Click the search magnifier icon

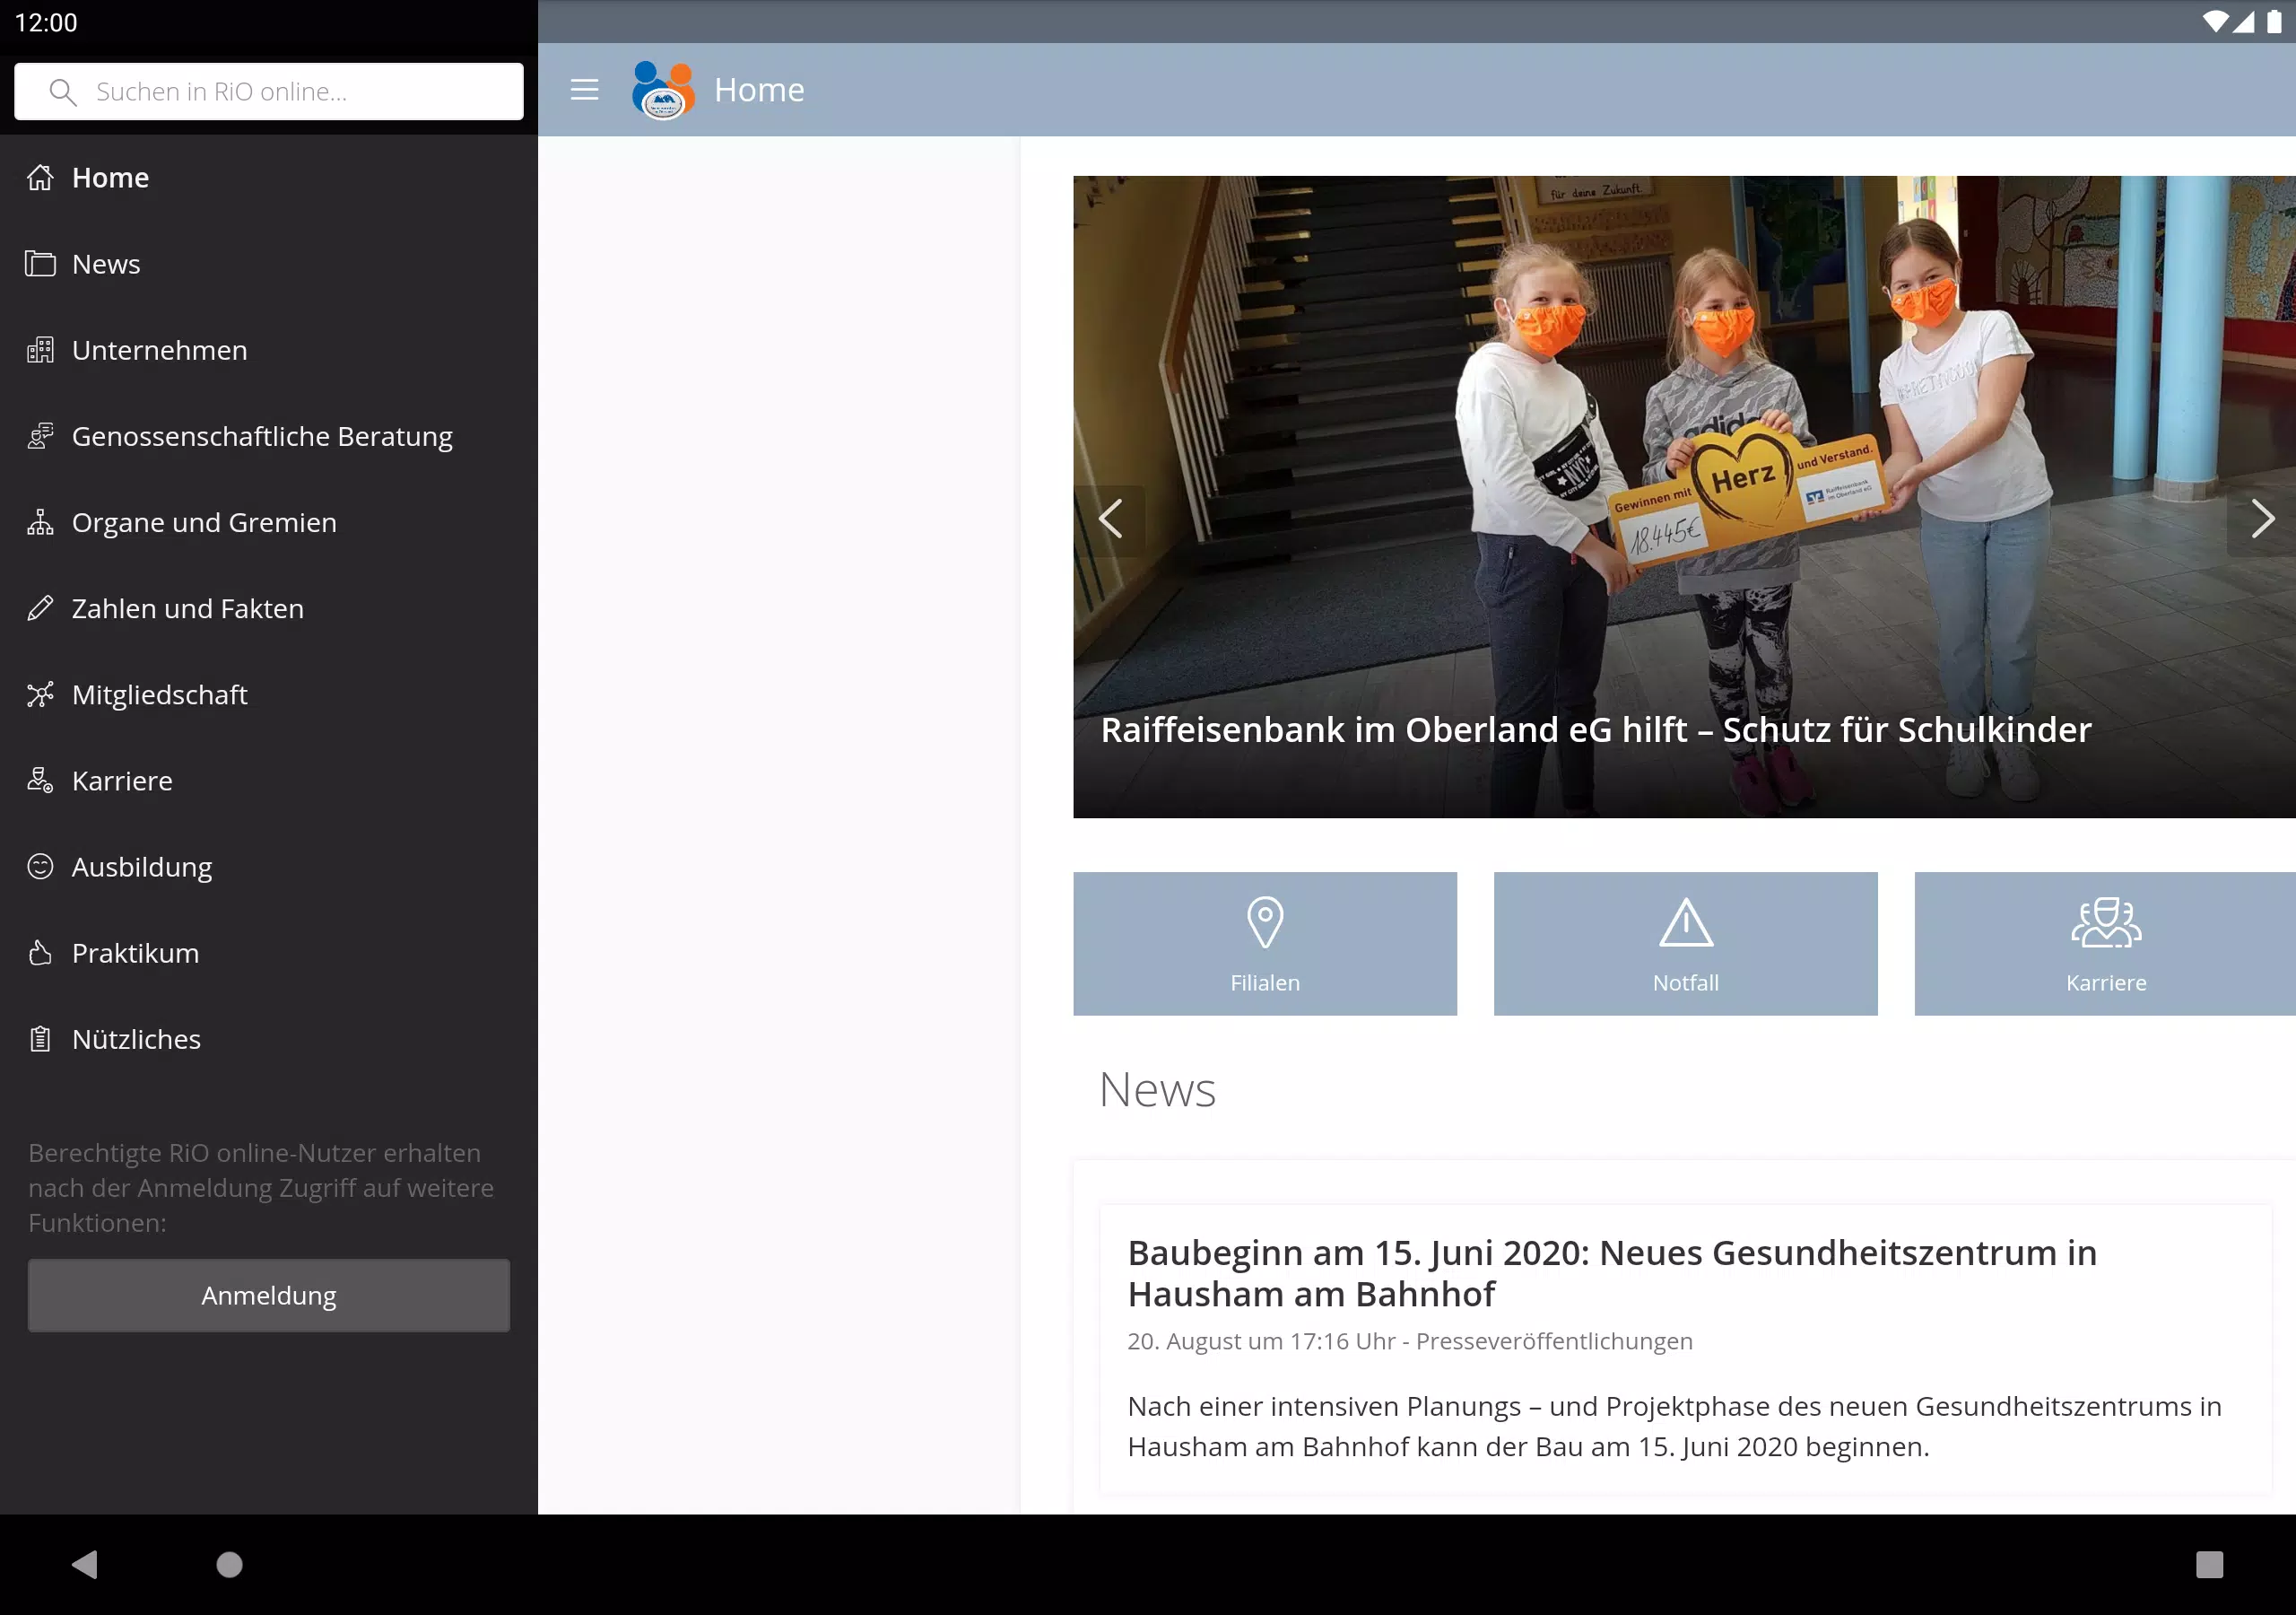[x=62, y=92]
